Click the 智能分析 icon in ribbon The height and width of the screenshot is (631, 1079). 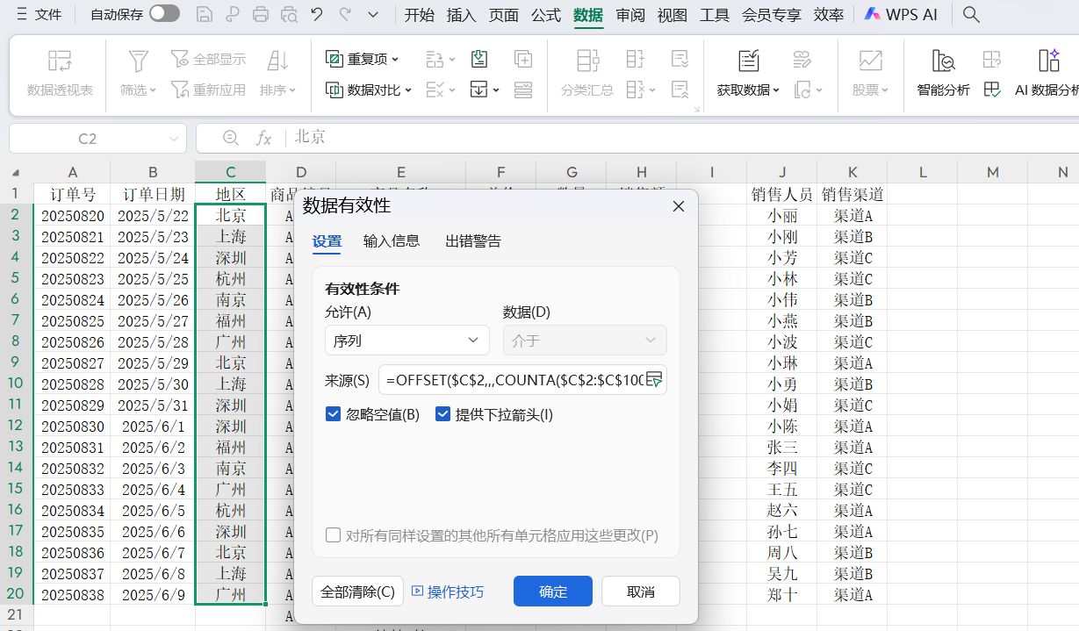(943, 61)
